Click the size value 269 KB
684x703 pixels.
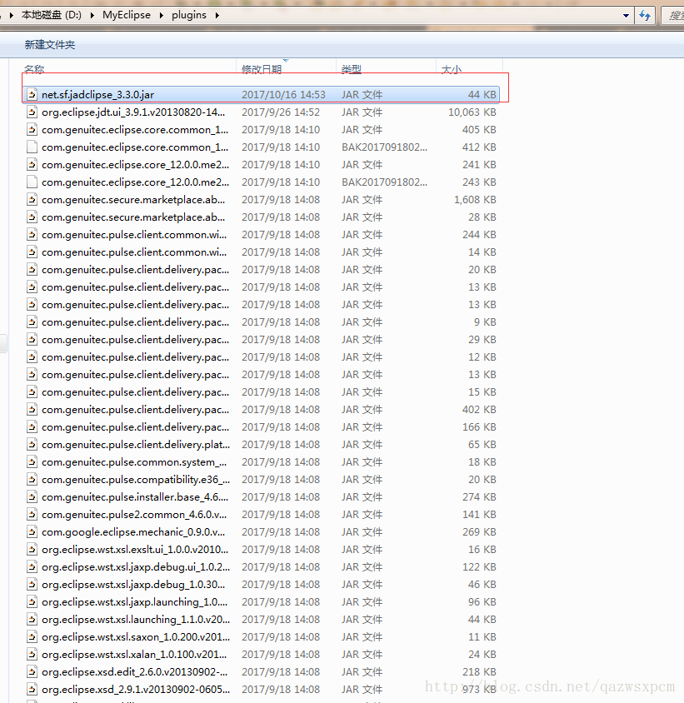[479, 531]
